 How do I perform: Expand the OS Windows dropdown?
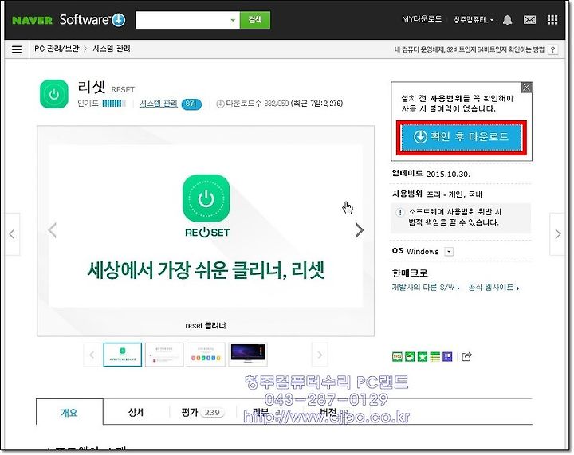point(449,252)
